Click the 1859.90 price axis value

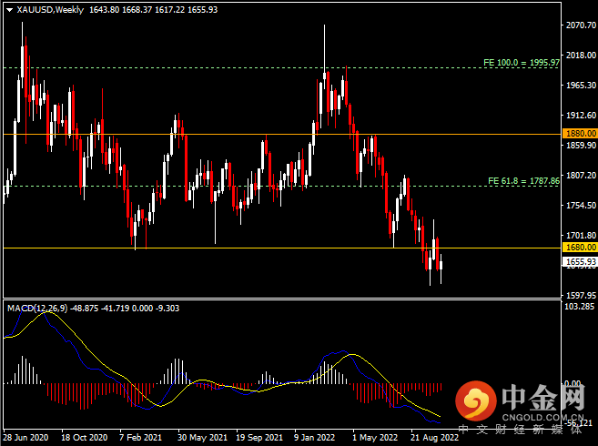point(581,146)
